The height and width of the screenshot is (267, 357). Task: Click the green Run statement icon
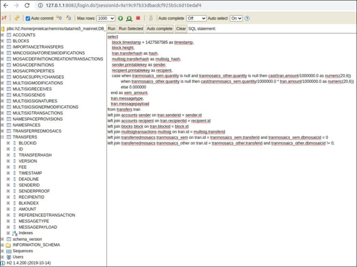point(120,18)
